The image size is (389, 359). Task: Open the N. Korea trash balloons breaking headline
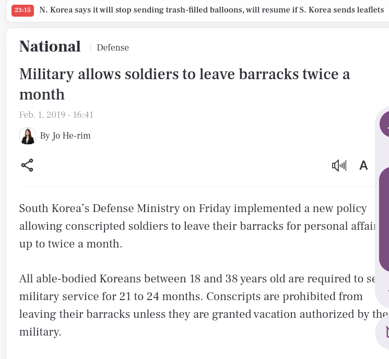coord(211,10)
